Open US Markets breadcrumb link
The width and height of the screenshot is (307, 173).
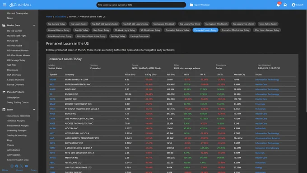tap(60, 17)
